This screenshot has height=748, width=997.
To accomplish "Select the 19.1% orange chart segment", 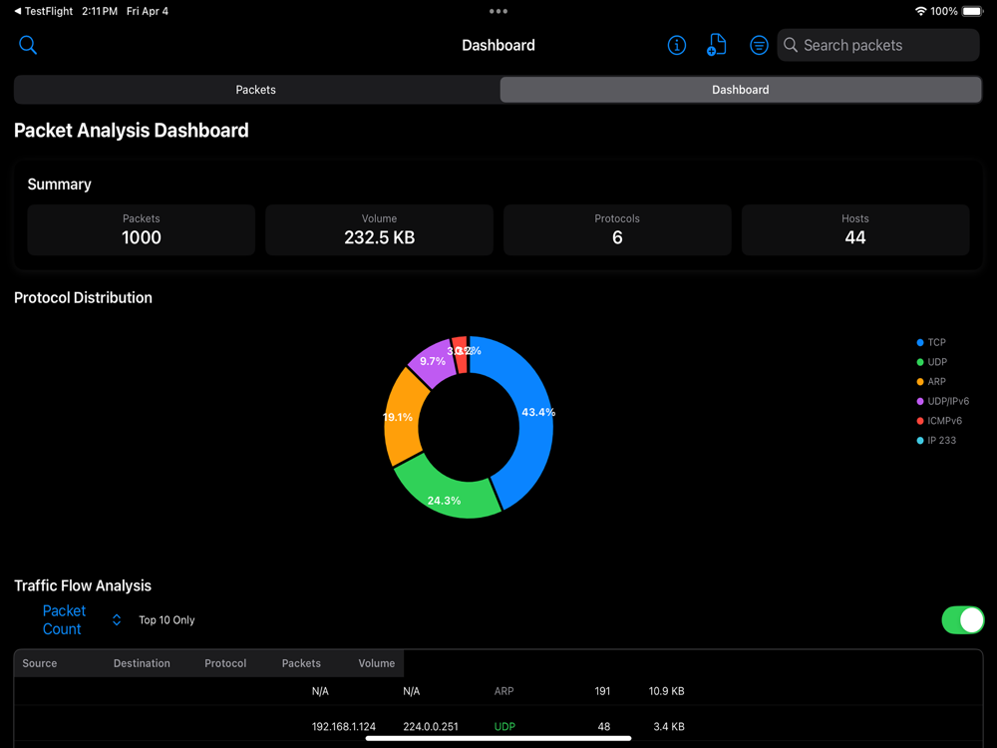I will (x=404, y=417).
